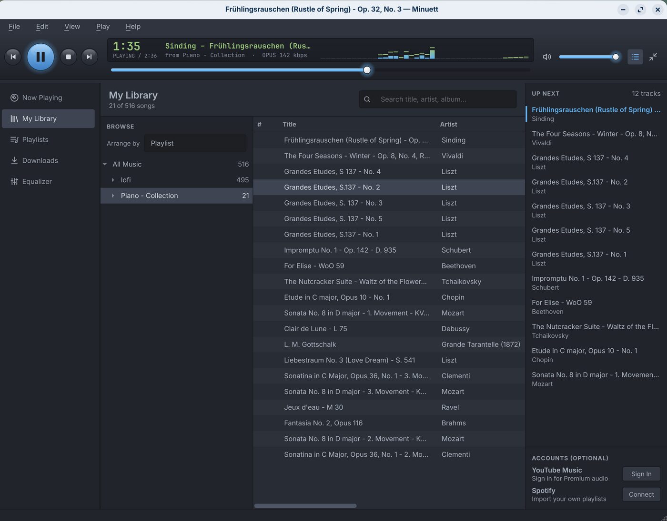Go to My Library in sidebar
Screen dimensions: 667x521
point(49,118)
